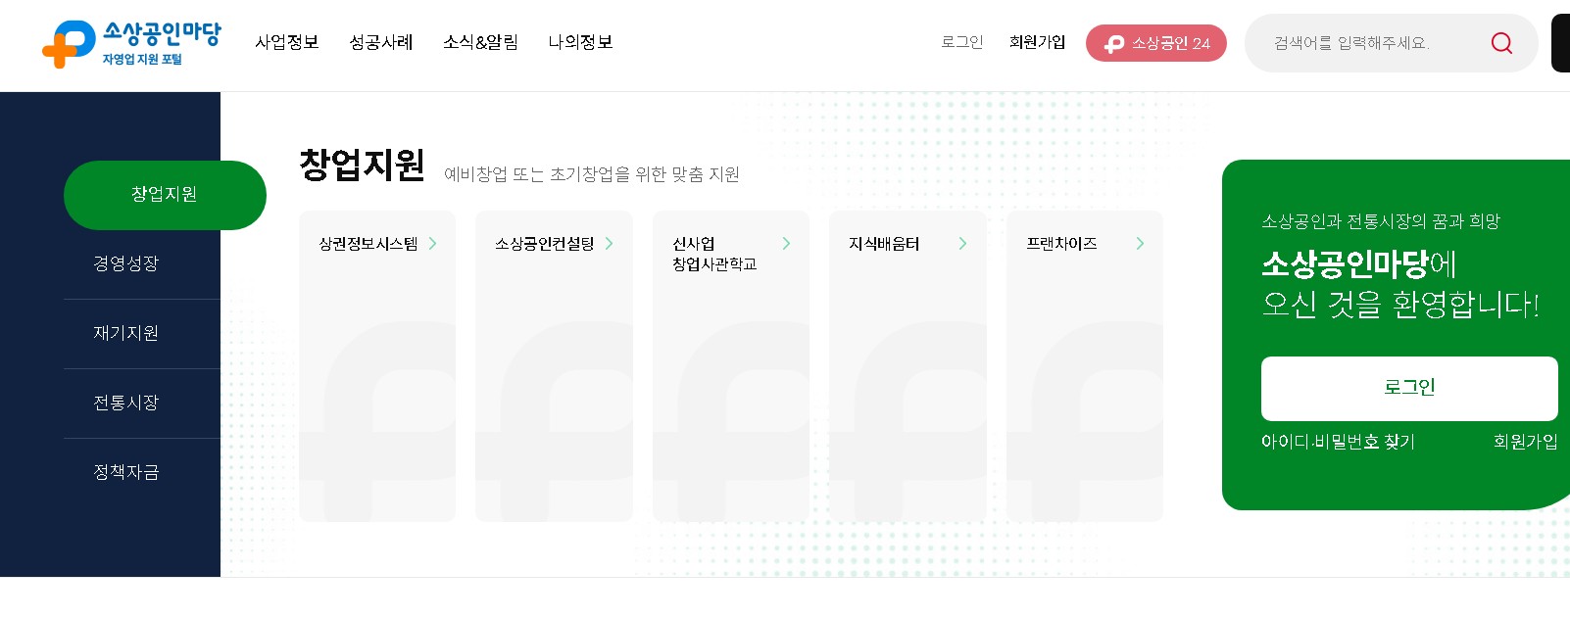Open the 사업정보 navigation menu
Image resolution: width=1570 pixels, height=618 pixels.
point(286,42)
